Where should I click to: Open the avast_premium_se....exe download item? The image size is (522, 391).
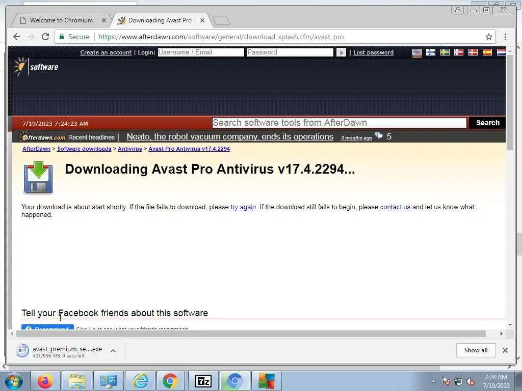point(60,351)
